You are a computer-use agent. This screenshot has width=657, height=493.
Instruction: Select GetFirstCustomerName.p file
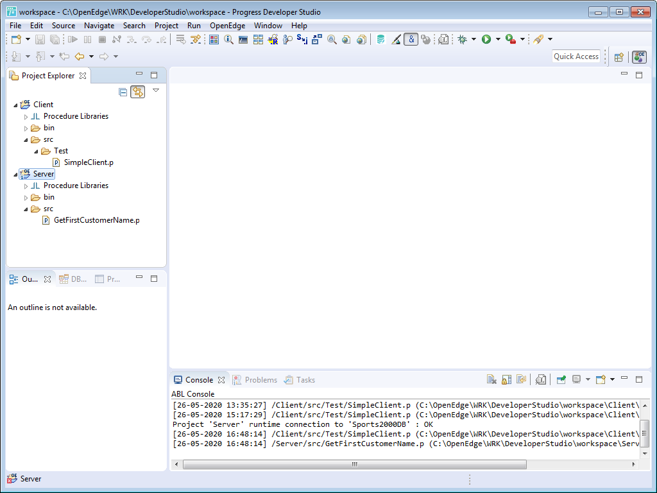(x=91, y=220)
